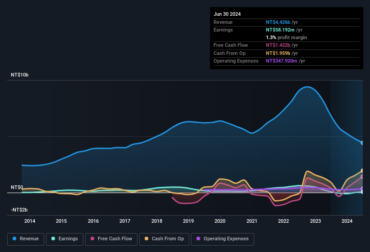Click the purple Operating Expenses endpoint marker
The image size is (370, 252).
coord(362,189)
